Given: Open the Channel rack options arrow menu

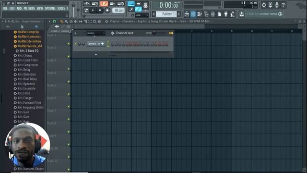Looking at the screenshot, I should 75,33.
